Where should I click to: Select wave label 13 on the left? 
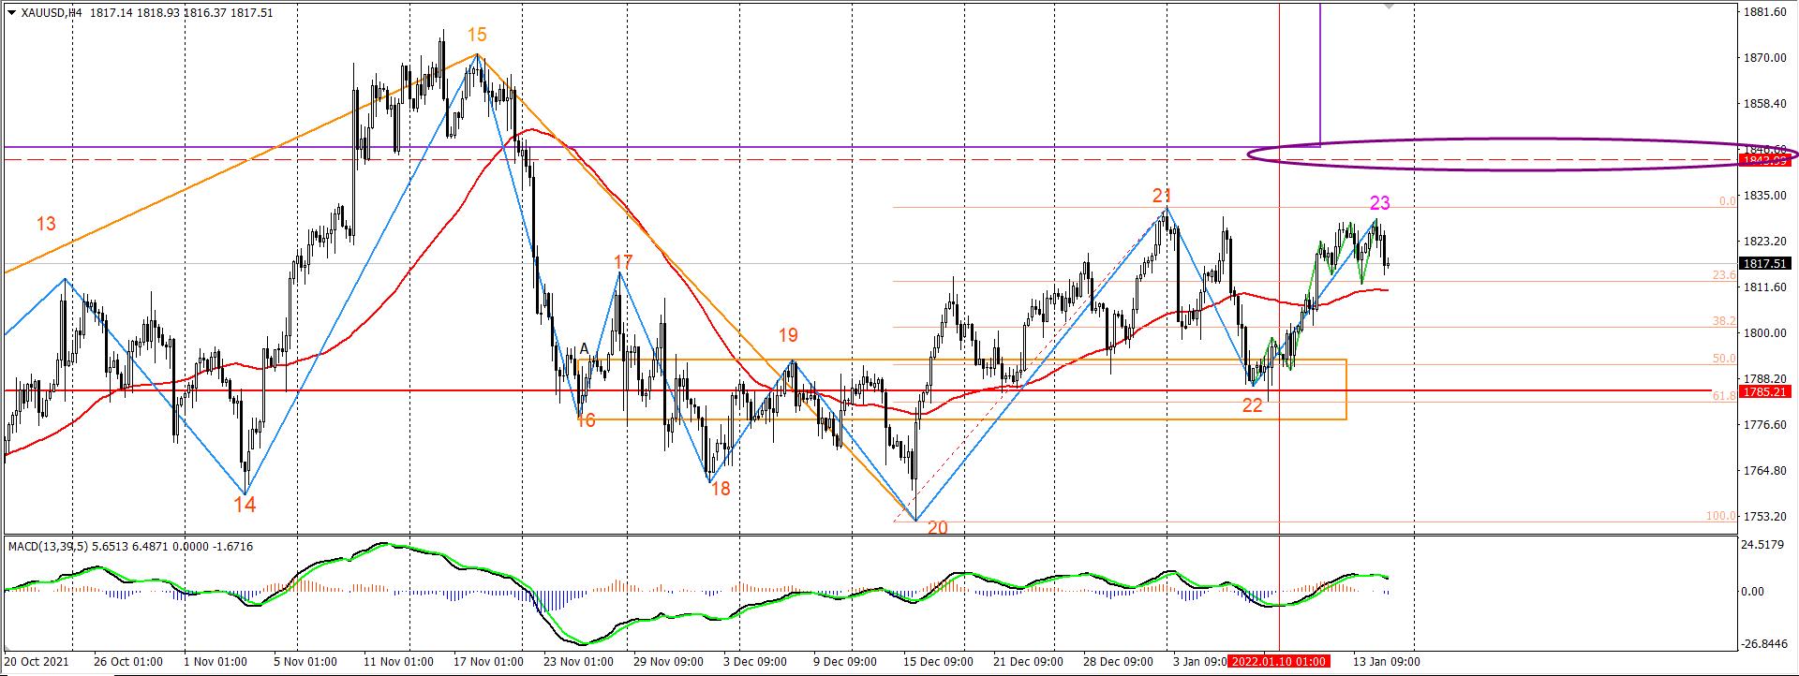pyautogui.click(x=46, y=224)
